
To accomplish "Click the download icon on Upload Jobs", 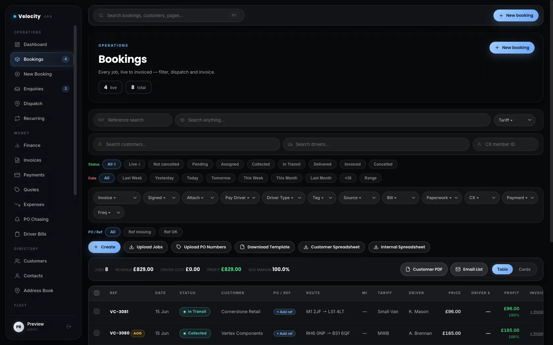I will (131, 247).
